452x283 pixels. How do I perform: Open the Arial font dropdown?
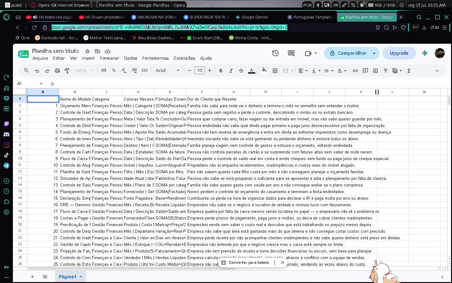pyautogui.click(x=167, y=70)
